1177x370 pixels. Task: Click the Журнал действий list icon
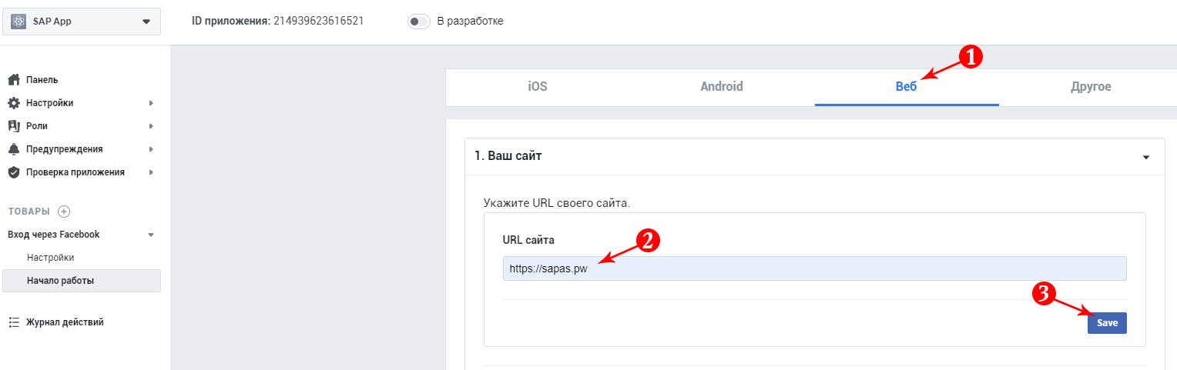pyautogui.click(x=13, y=322)
